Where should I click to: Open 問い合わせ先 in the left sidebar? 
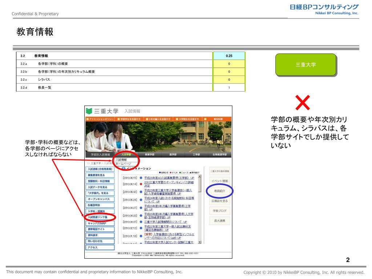[100, 241]
